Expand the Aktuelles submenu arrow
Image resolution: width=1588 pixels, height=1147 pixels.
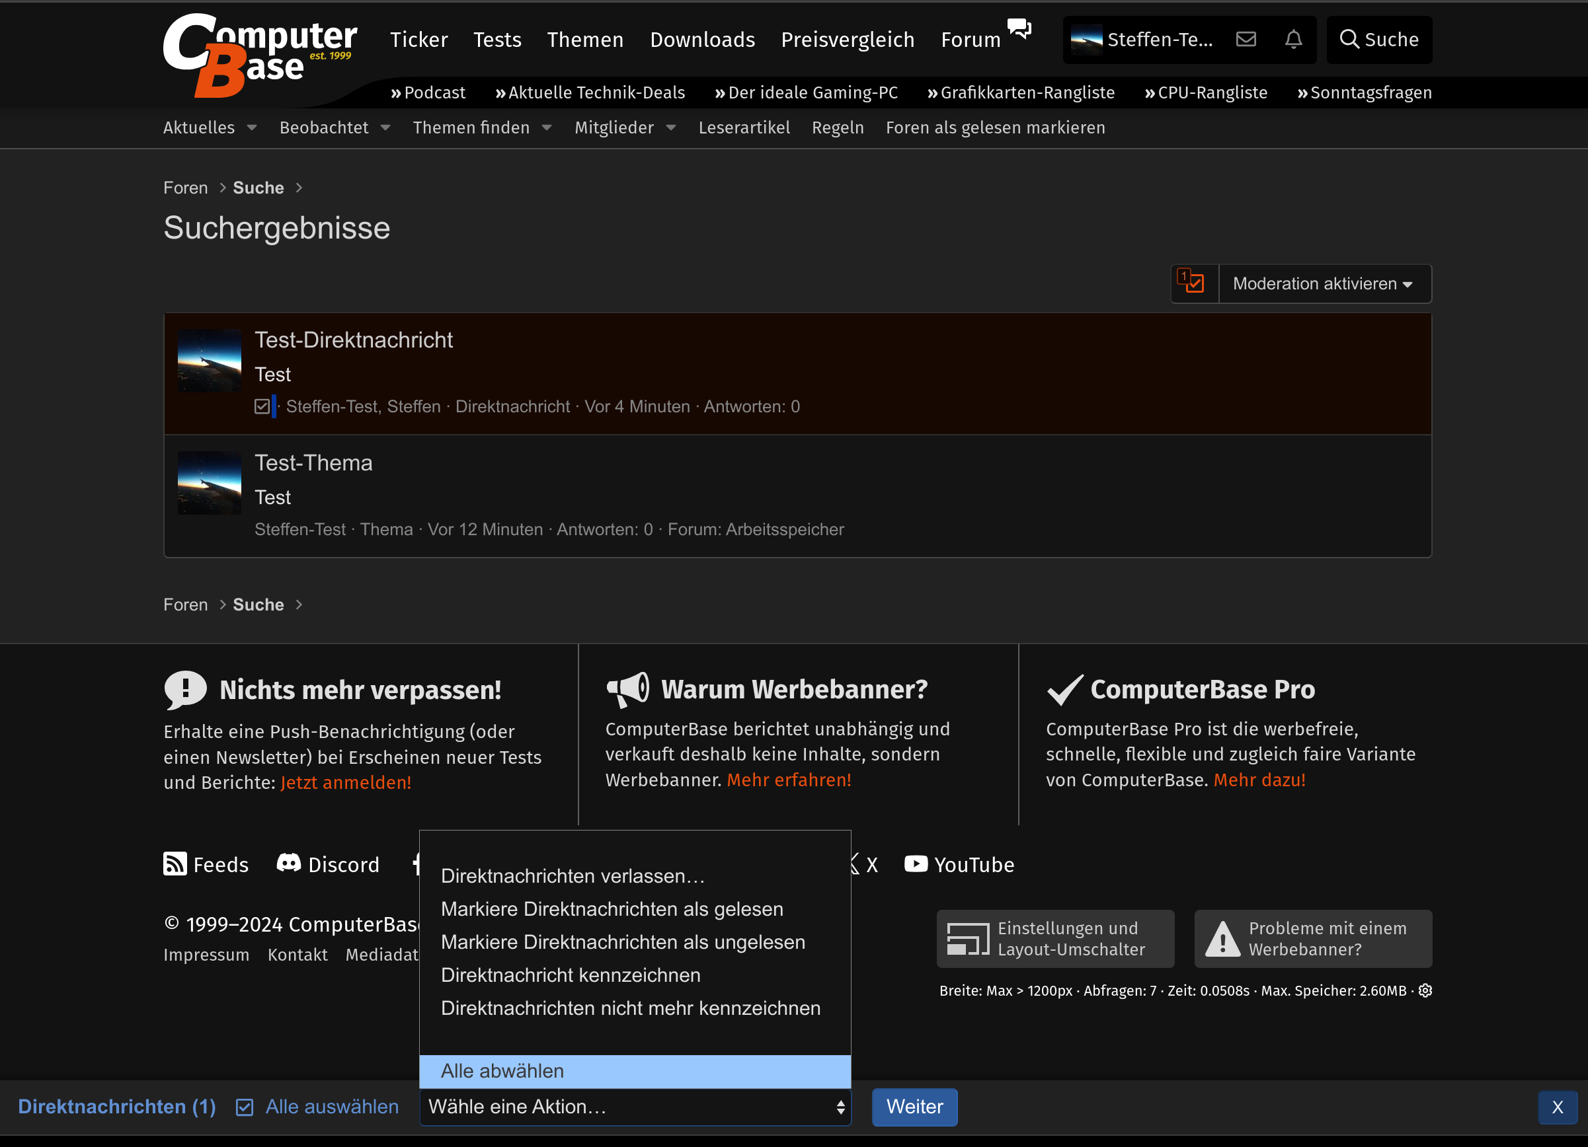(252, 128)
